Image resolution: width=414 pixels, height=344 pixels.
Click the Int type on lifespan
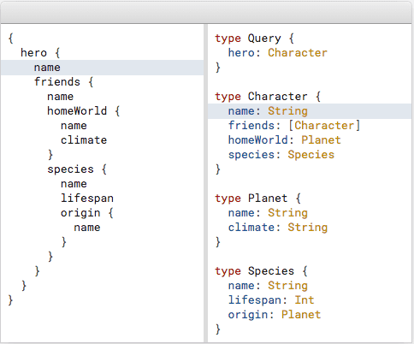pyautogui.click(x=305, y=300)
